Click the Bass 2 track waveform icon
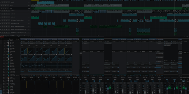The image size is (189, 94). click(x=29, y=2)
